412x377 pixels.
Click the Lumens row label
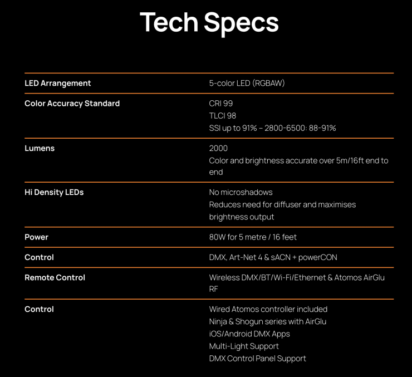(40, 148)
